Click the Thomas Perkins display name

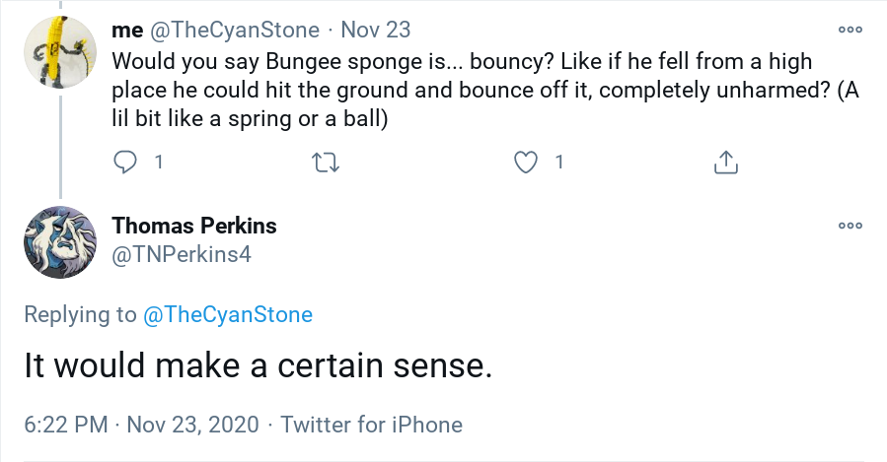[194, 226]
